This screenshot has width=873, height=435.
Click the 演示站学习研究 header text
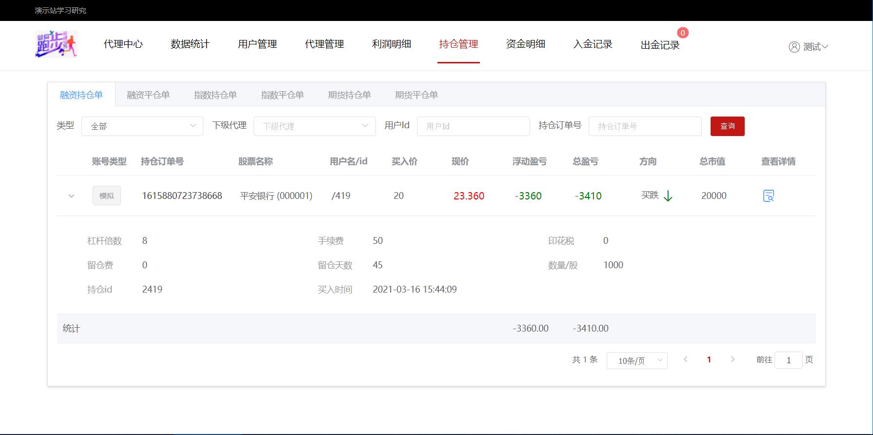pos(60,10)
